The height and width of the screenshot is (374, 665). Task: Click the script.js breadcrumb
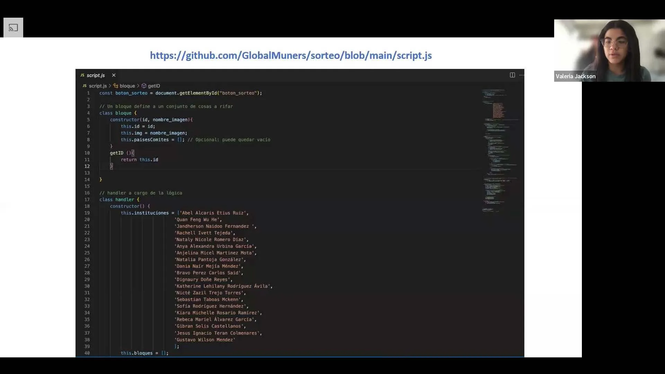point(98,86)
